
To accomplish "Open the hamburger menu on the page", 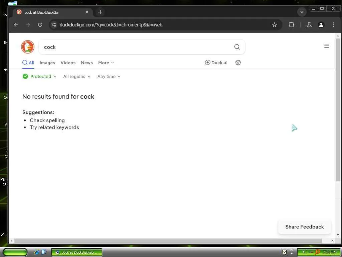I will click(x=326, y=46).
